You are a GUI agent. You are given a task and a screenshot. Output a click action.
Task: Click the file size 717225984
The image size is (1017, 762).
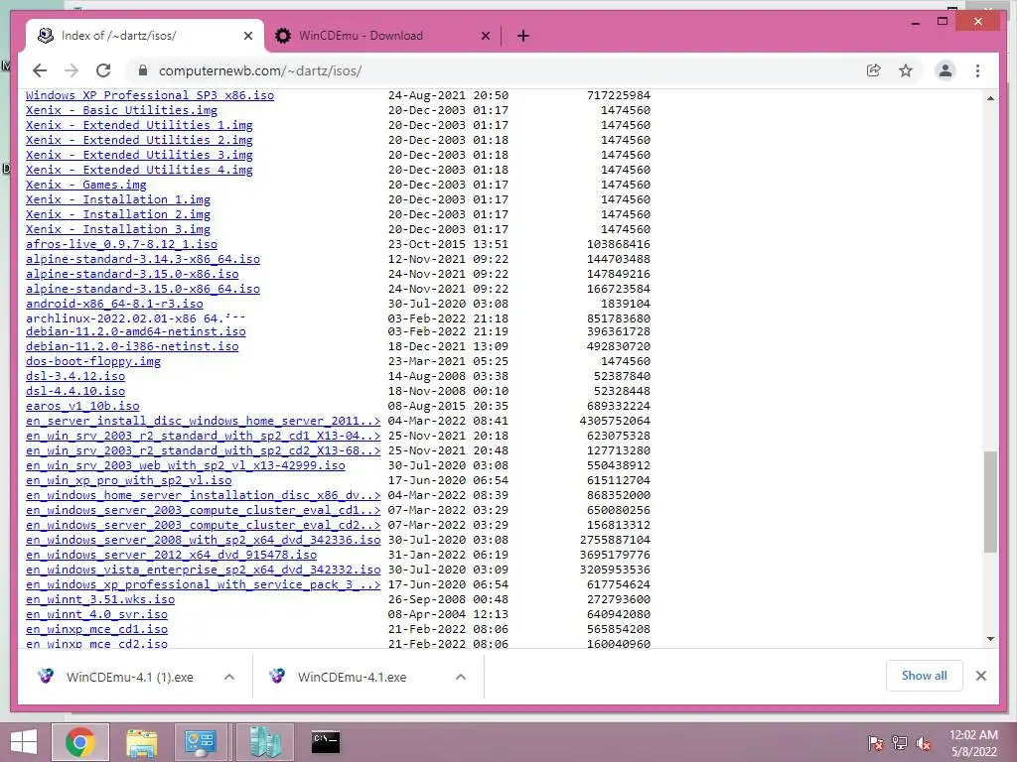coord(618,95)
